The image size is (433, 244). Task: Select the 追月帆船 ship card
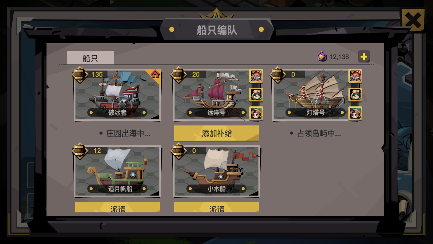(117, 171)
